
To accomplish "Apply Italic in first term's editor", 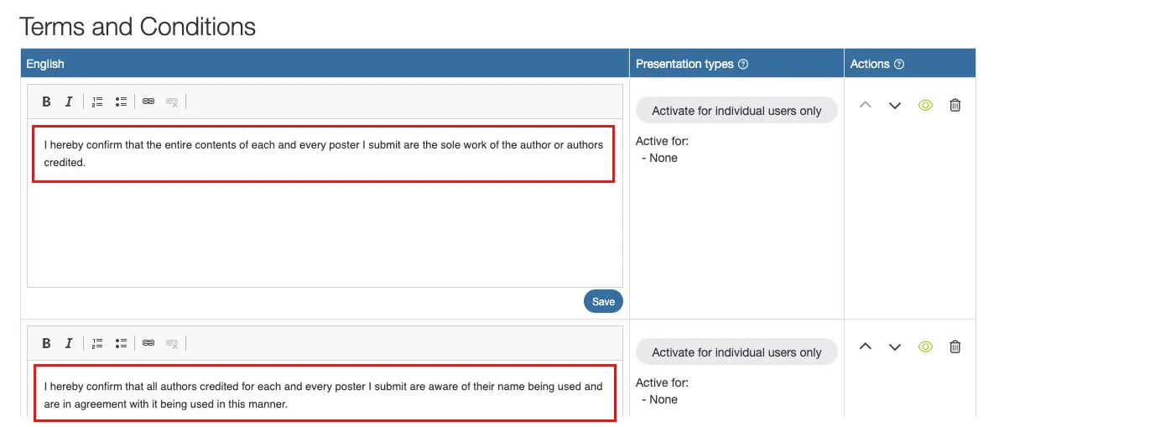I will coord(70,102).
